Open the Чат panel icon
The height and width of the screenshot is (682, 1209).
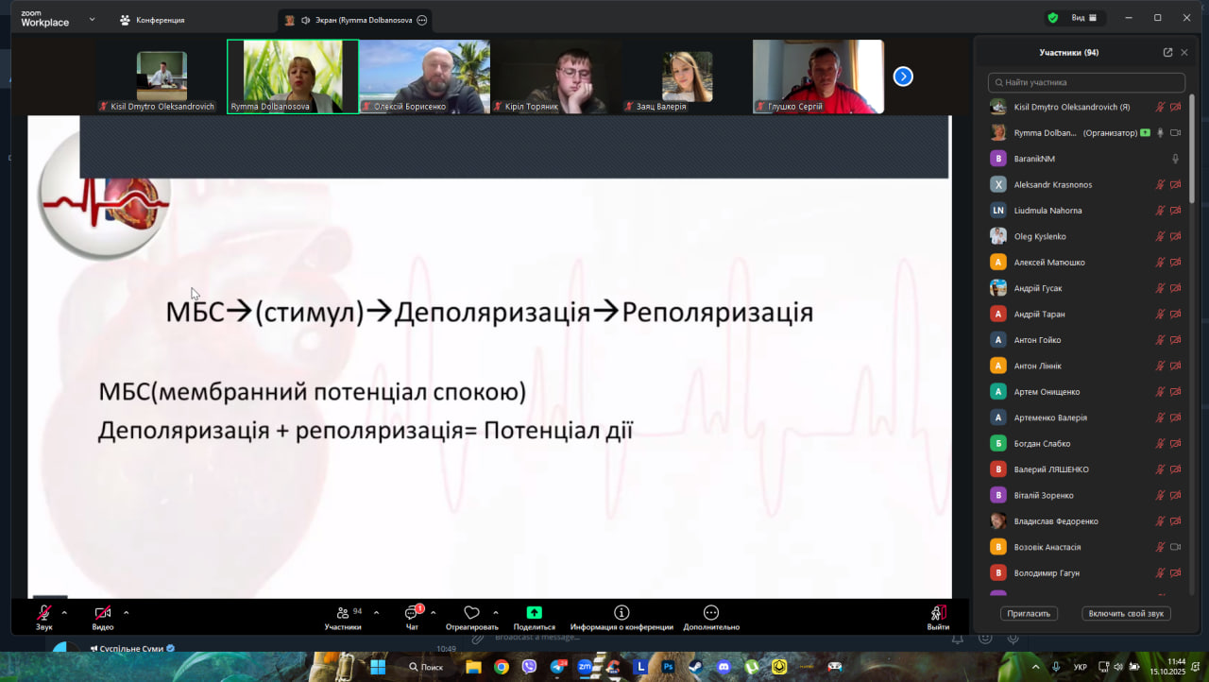point(412,613)
